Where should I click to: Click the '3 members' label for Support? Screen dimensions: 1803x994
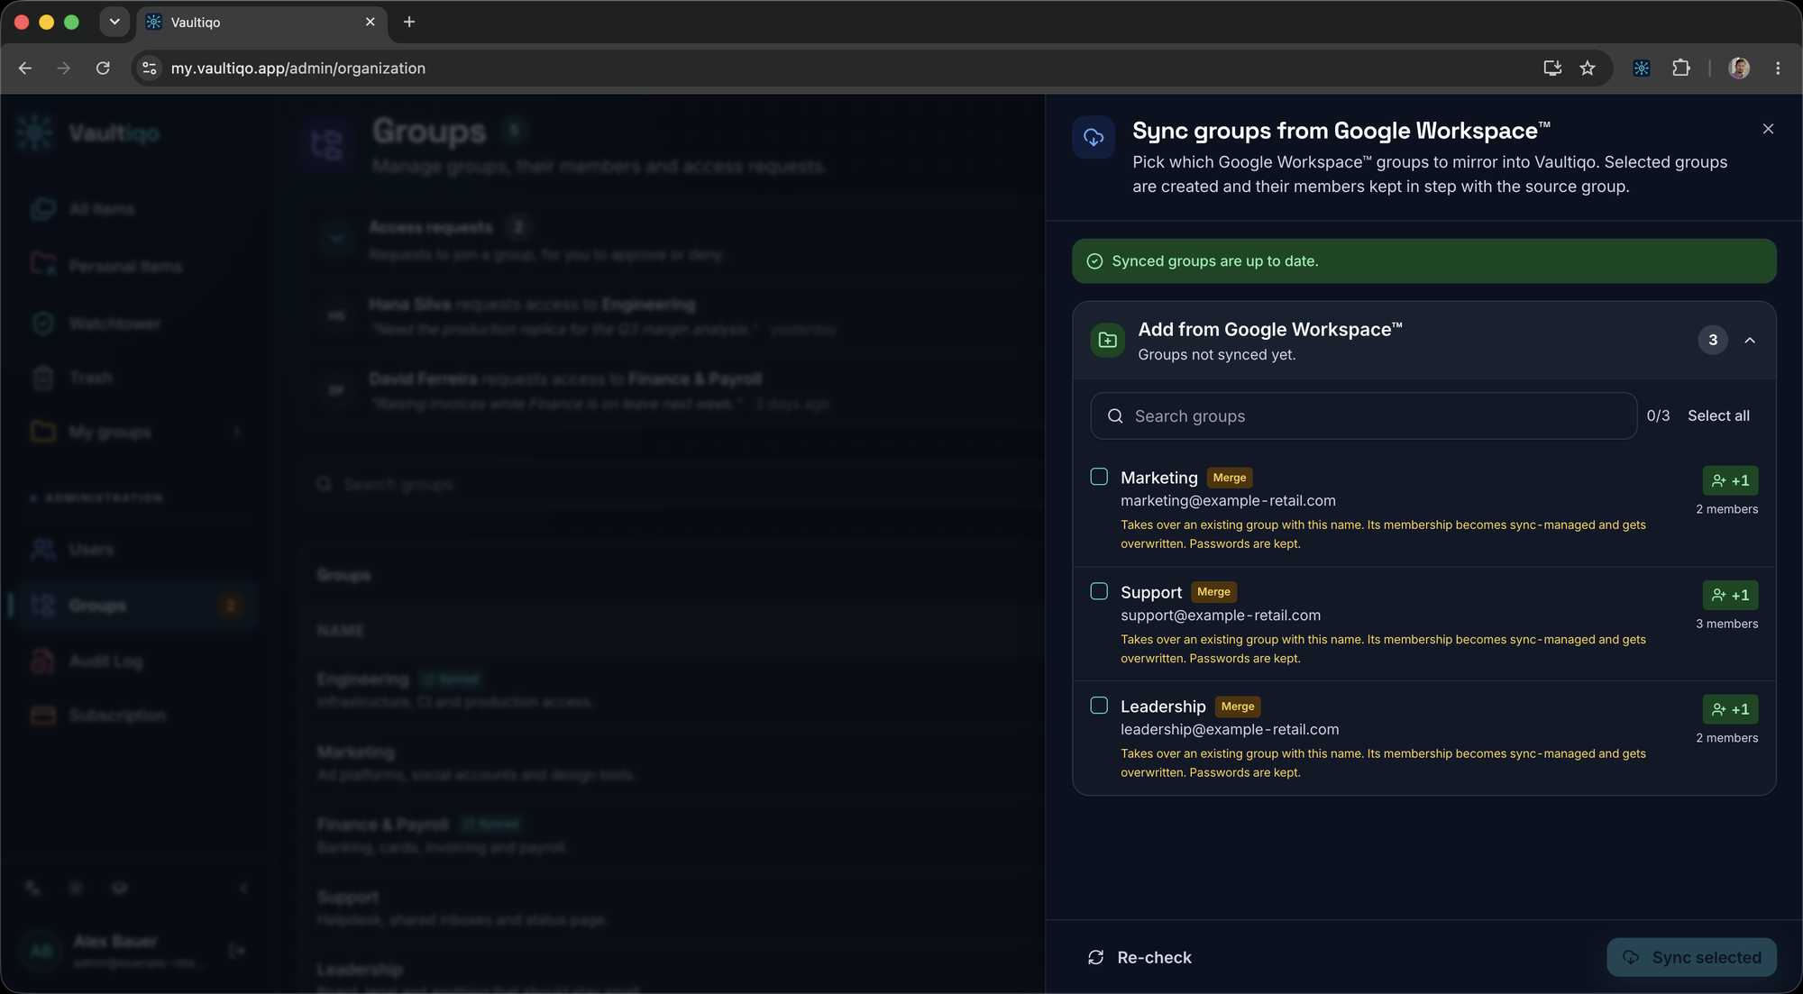tap(1726, 624)
